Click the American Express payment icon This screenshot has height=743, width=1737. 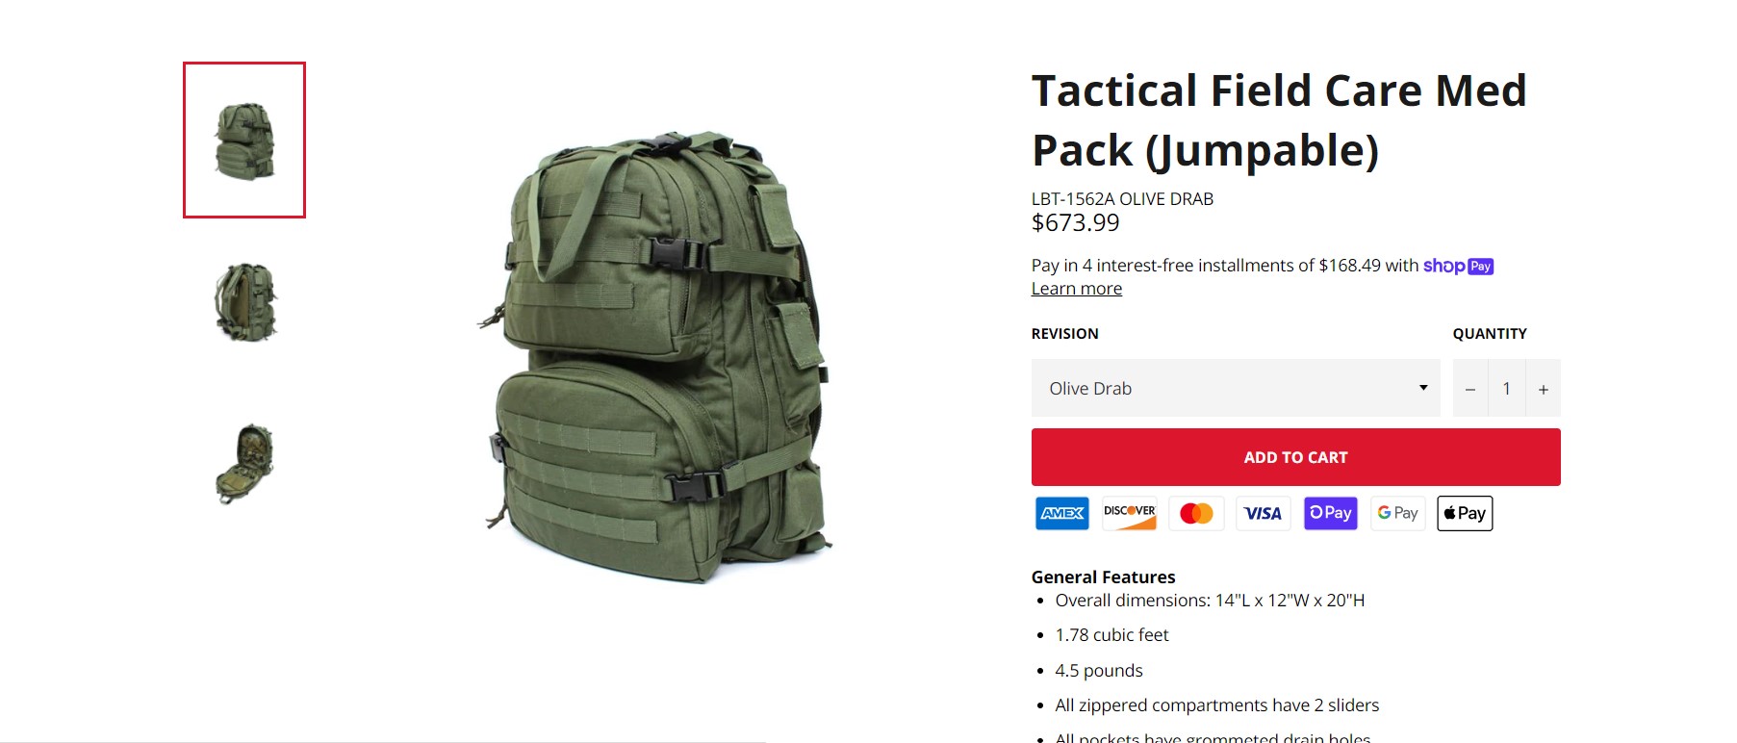pyautogui.click(x=1062, y=513)
